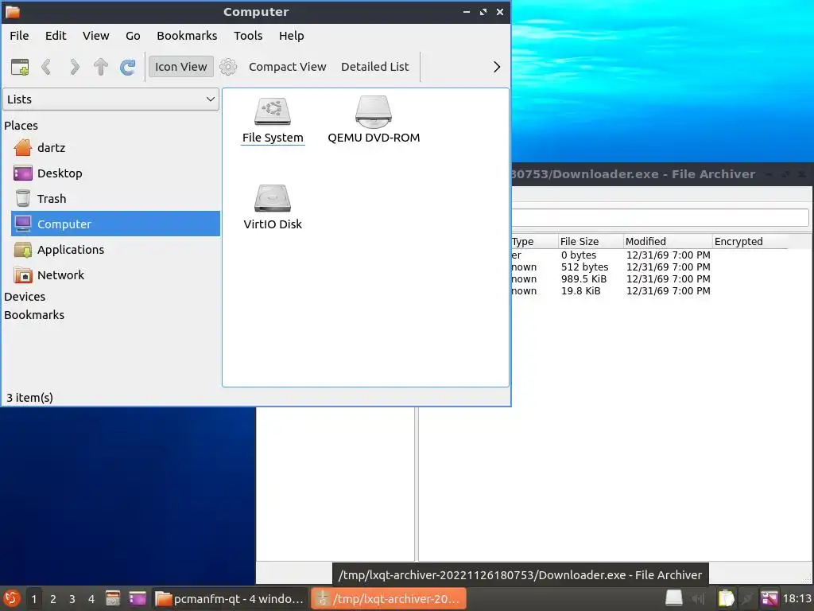
Task: Switch to virtual desktop 3
Action: coord(72,599)
